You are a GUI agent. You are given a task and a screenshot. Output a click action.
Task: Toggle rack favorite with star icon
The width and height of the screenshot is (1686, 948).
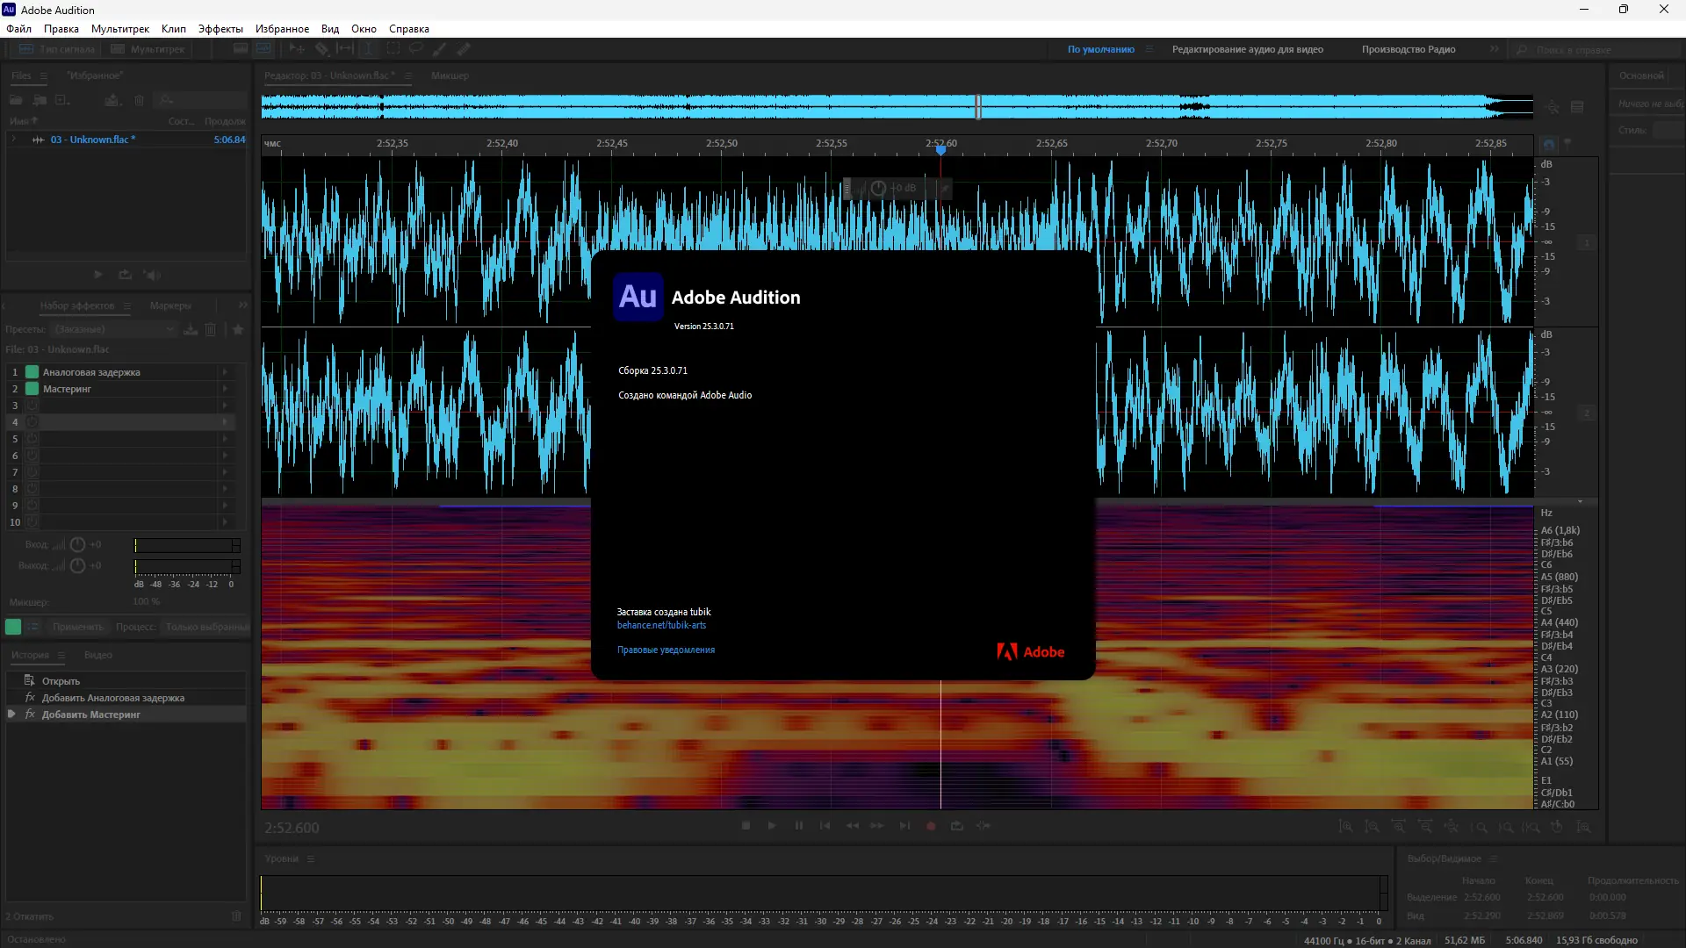238,329
